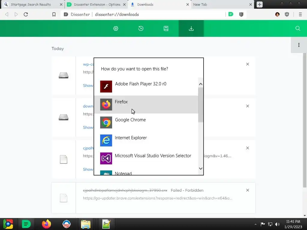Go forward with arrow button

click(16, 14)
